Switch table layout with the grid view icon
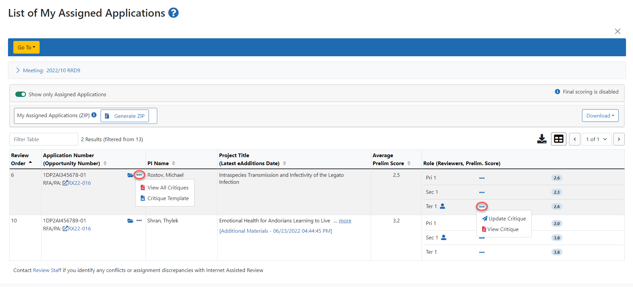 pos(558,139)
